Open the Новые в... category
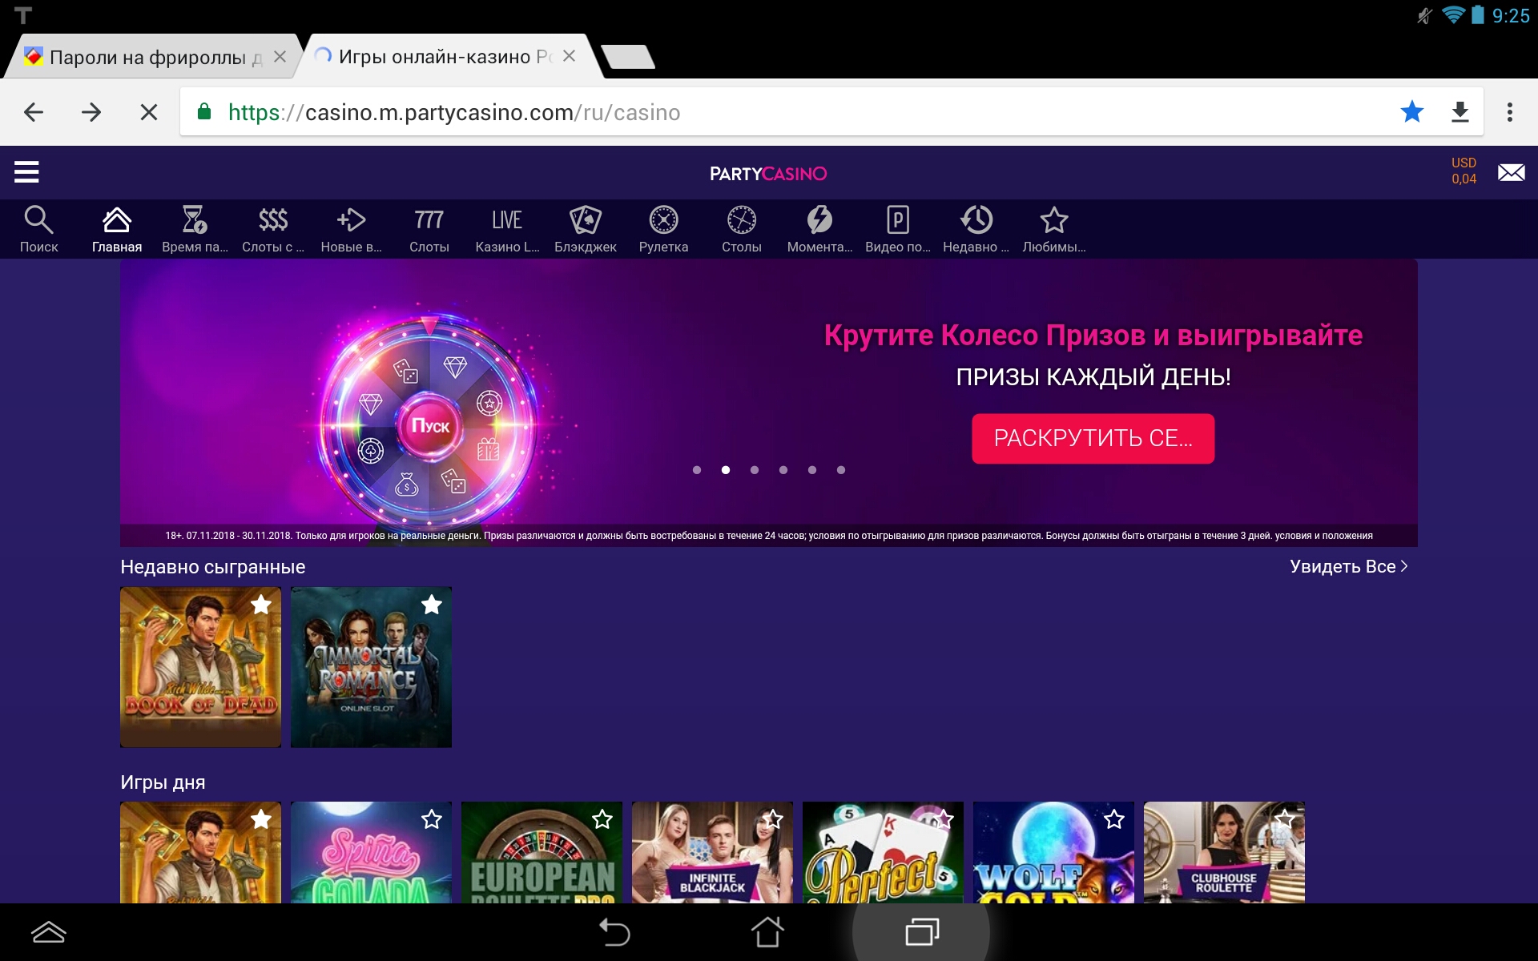 point(351,229)
